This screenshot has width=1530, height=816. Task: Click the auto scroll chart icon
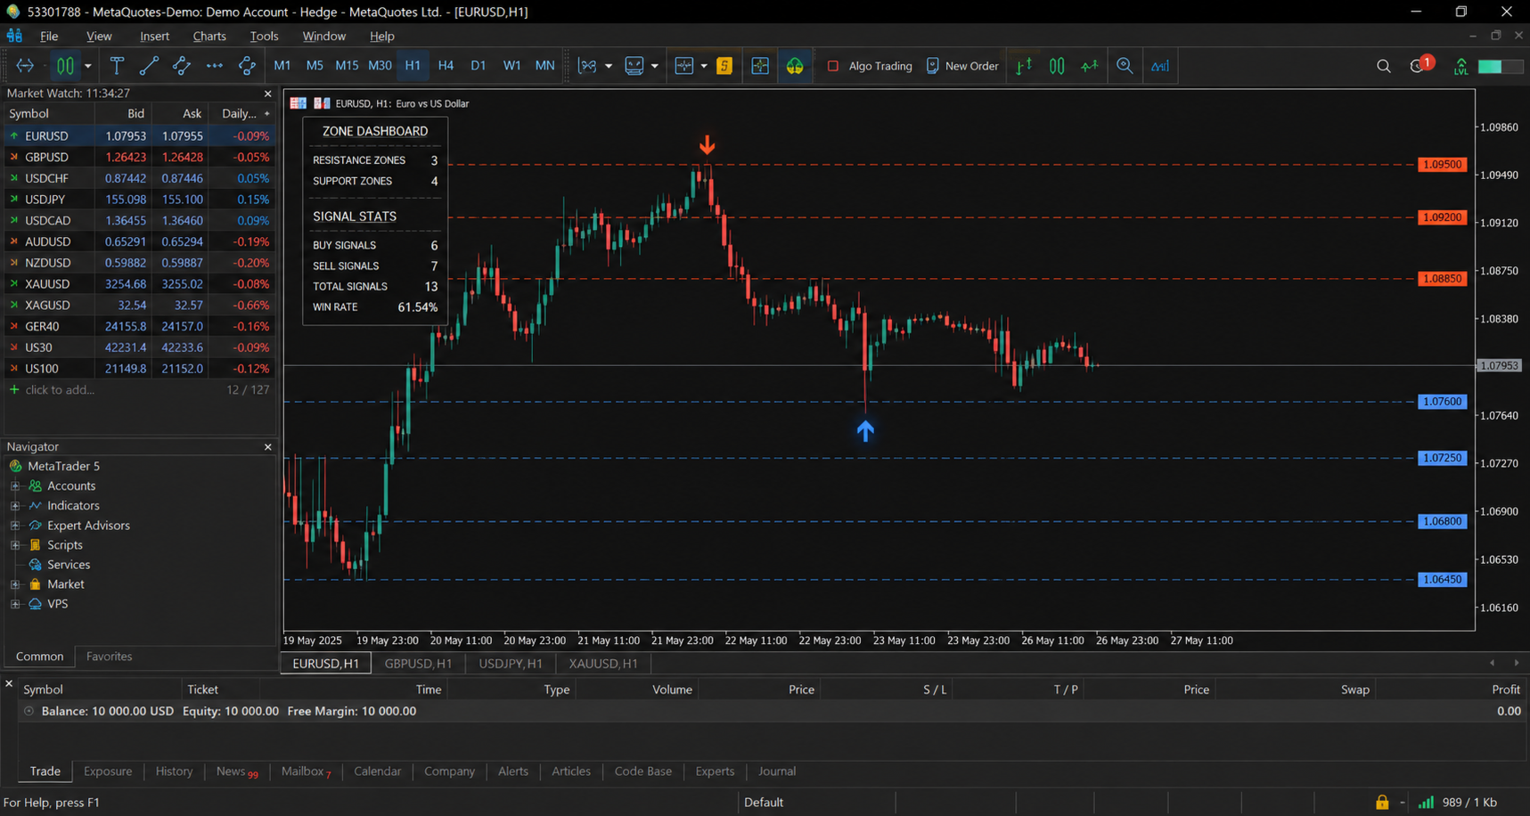pyautogui.click(x=1160, y=66)
